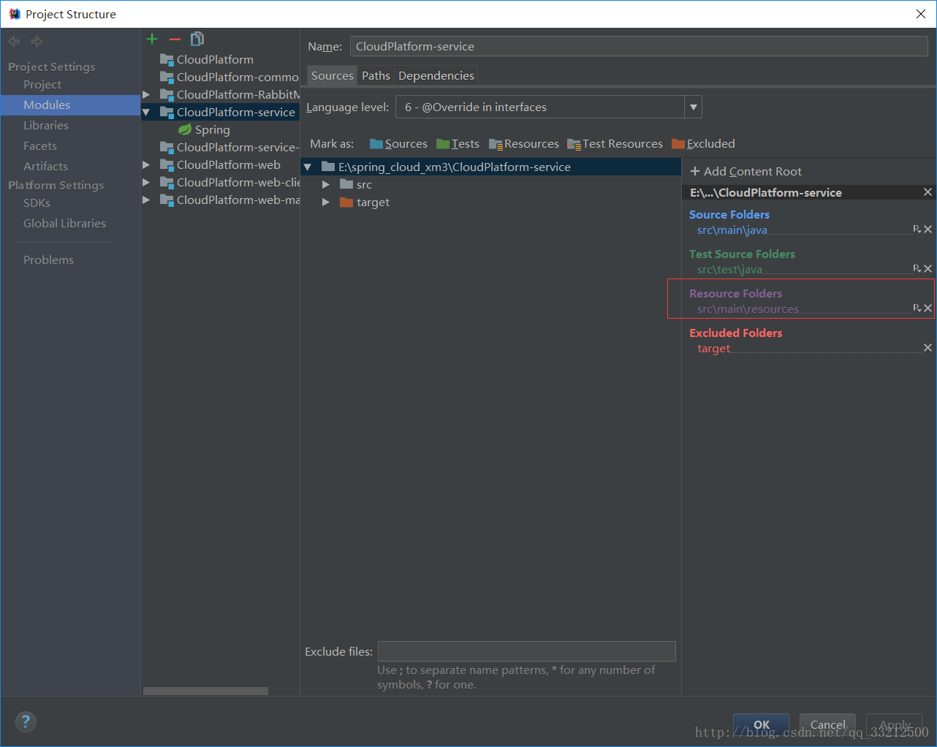Unmark src\main\resources resource folder

pyautogui.click(x=927, y=308)
